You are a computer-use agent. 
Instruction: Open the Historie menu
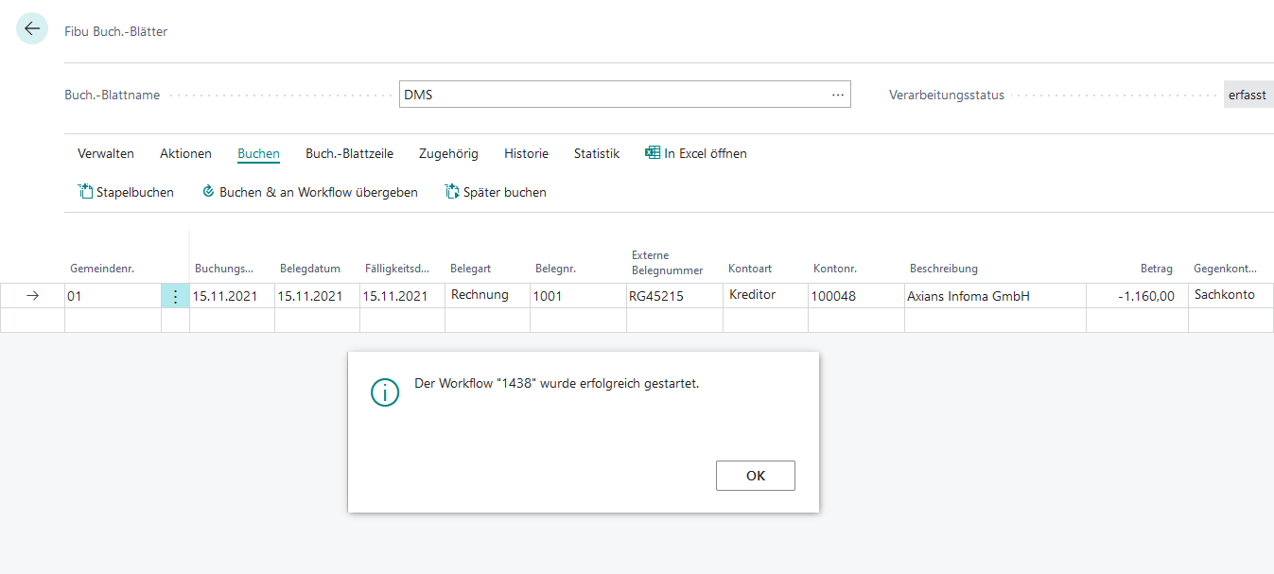click(526, 153)
